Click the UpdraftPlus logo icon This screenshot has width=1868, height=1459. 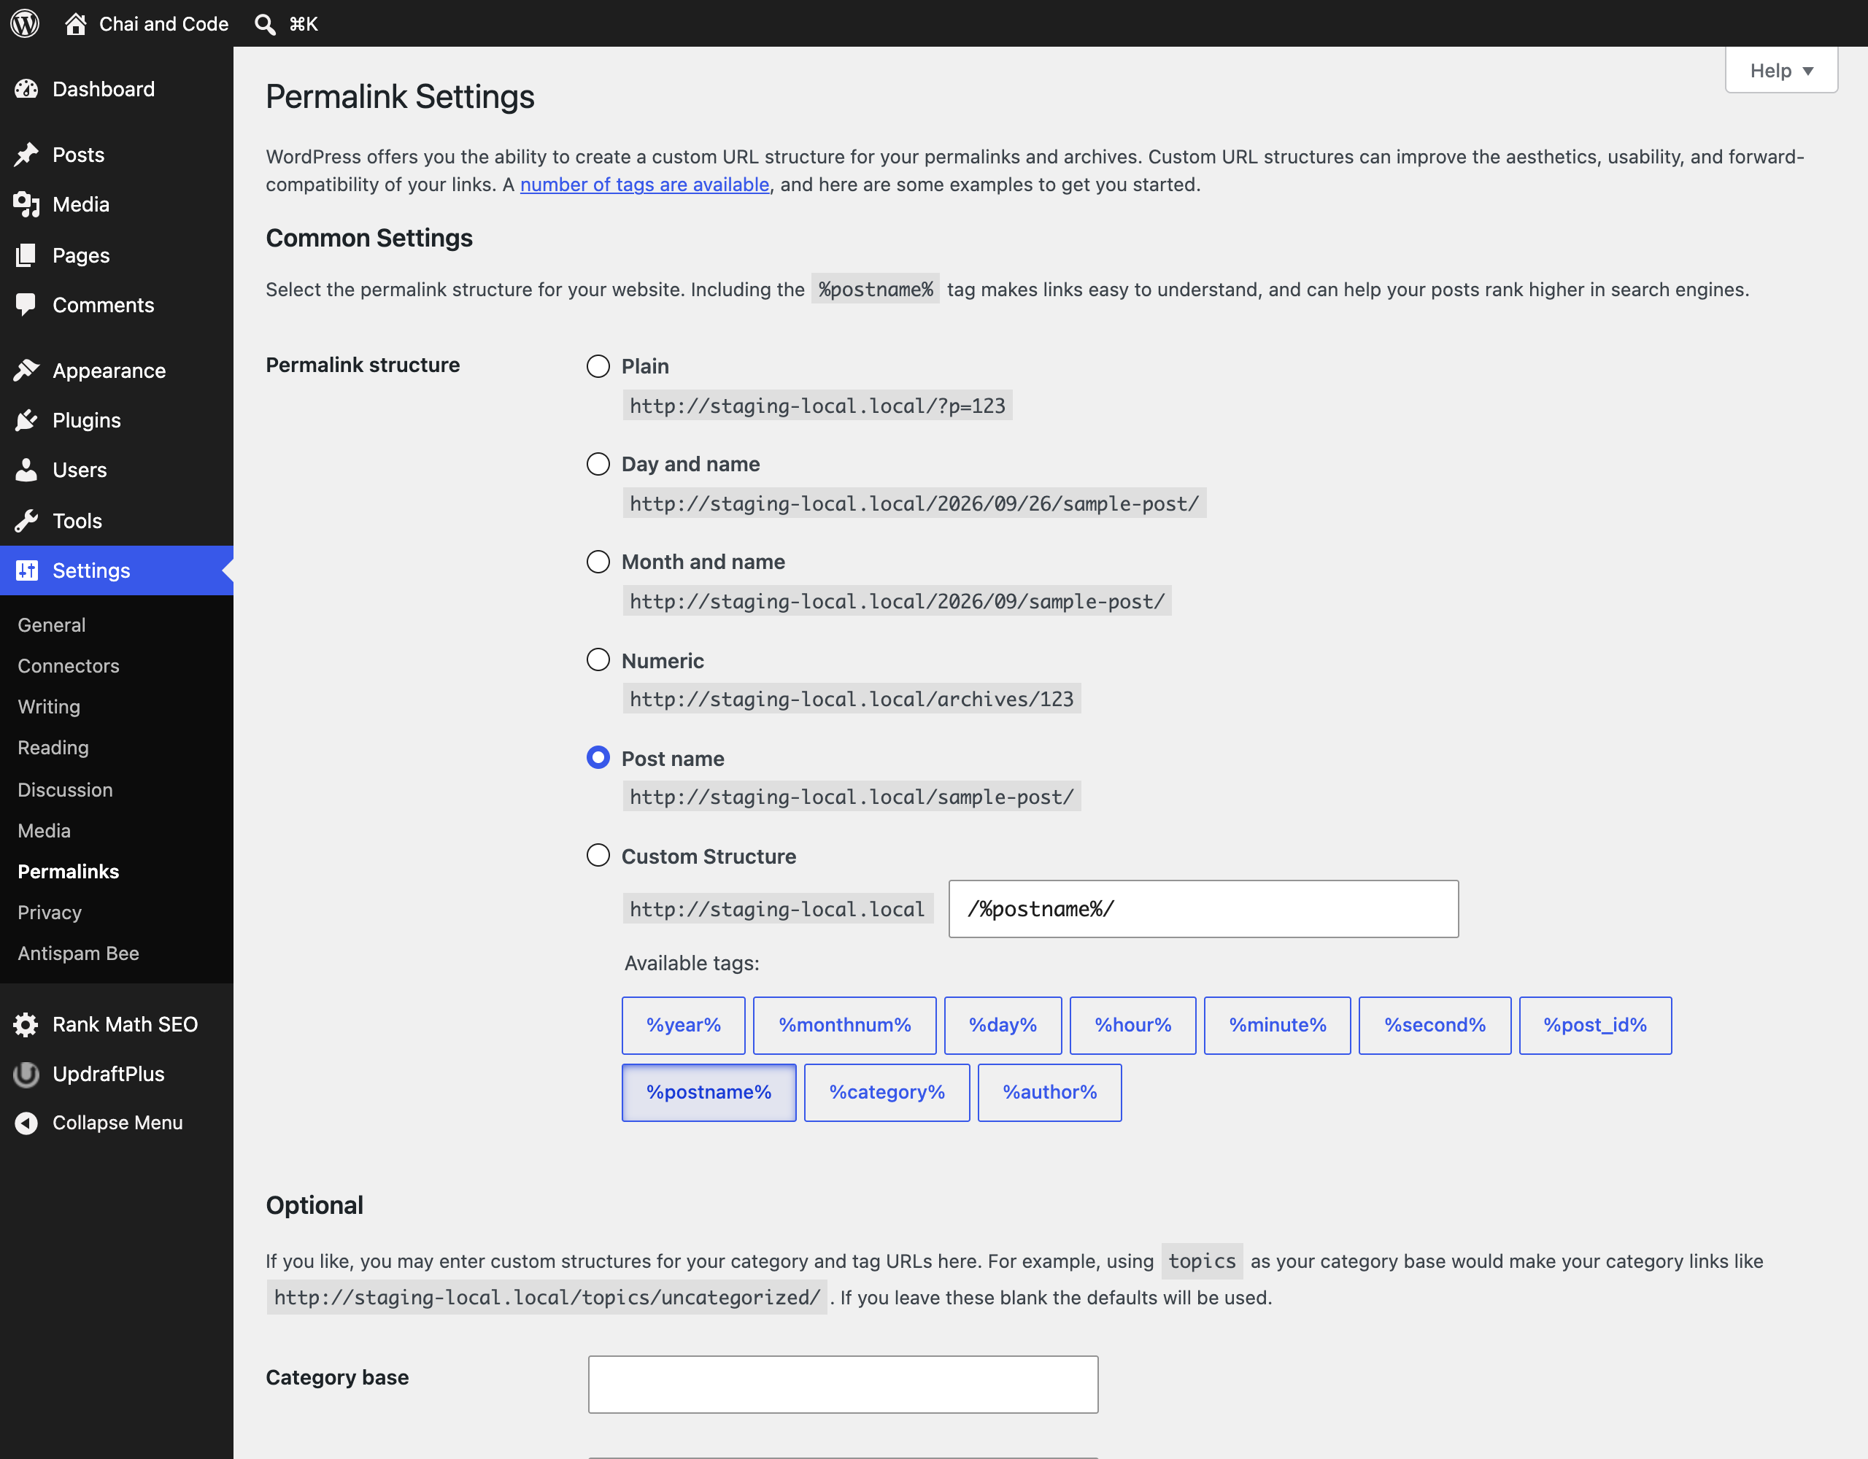(26, 1074)
